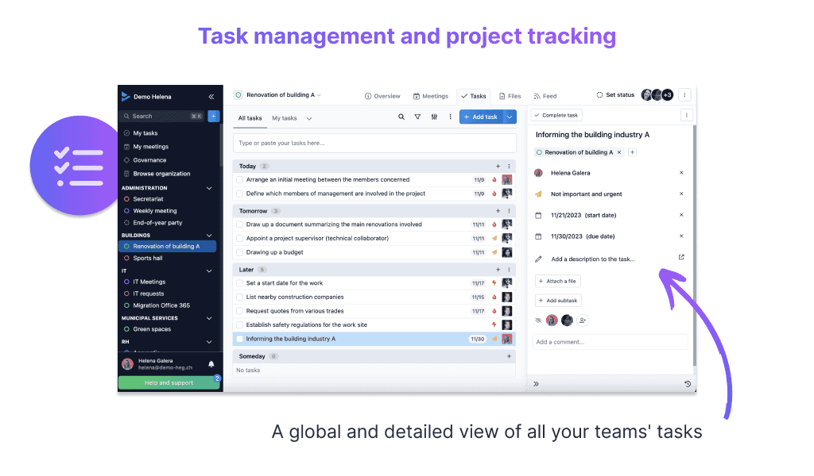Open dropdown next to My tasks tab

pos(309,119)
